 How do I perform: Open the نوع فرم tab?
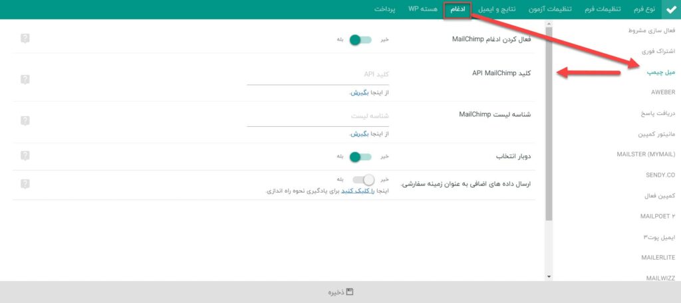tap(644, 9)
